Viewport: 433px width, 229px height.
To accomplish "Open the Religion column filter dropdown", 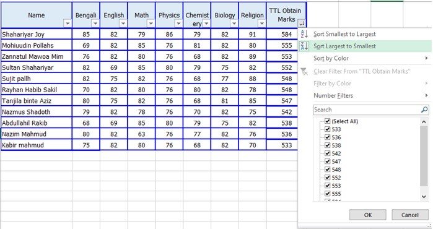I will point(262,24).
